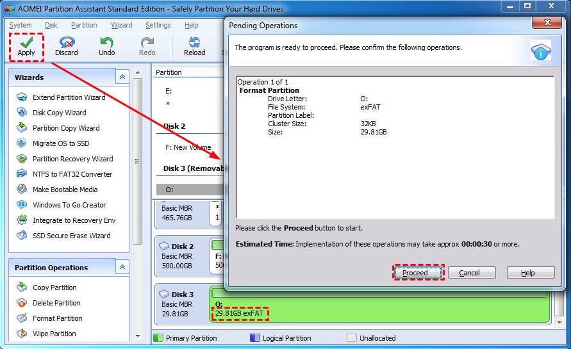
Task: Click the Apply checkmark toolbar icon
Action: [x=26, y=42]
